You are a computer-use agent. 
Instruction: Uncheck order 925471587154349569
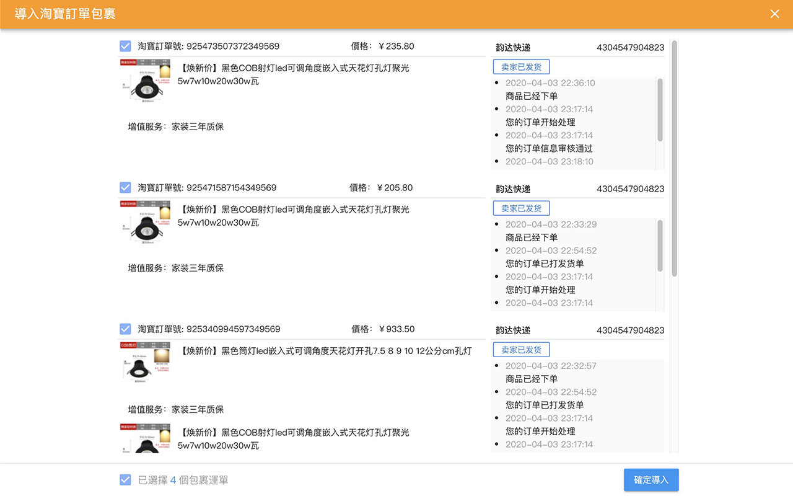click(x=125, y=187)
